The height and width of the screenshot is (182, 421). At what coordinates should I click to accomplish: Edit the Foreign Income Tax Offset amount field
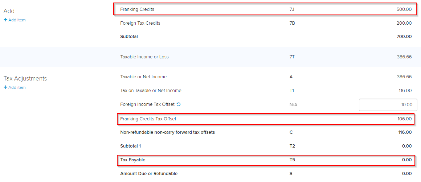[388, 104]
